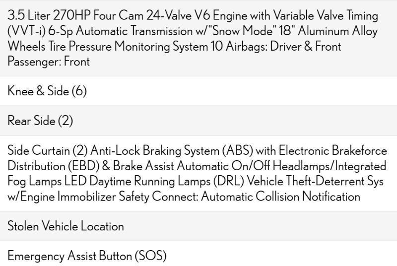The image size is (397, 266).
Task: Click the 3.5 Liter V6 Engine row
Action: tap(198, 38)
